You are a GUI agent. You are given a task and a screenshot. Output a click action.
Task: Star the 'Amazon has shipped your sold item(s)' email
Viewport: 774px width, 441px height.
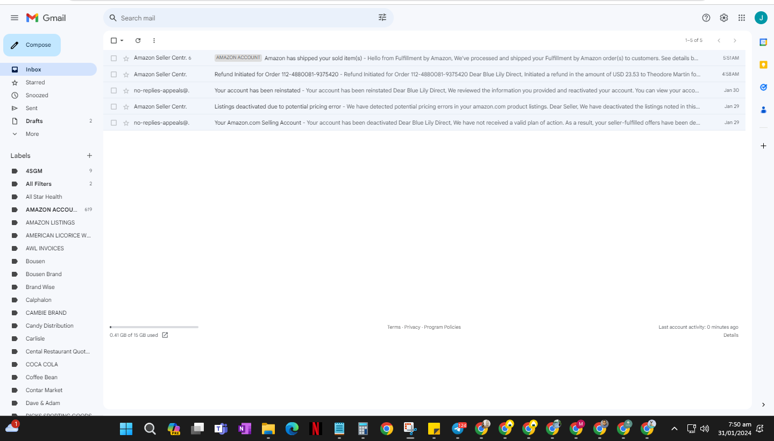pos(126,58)
